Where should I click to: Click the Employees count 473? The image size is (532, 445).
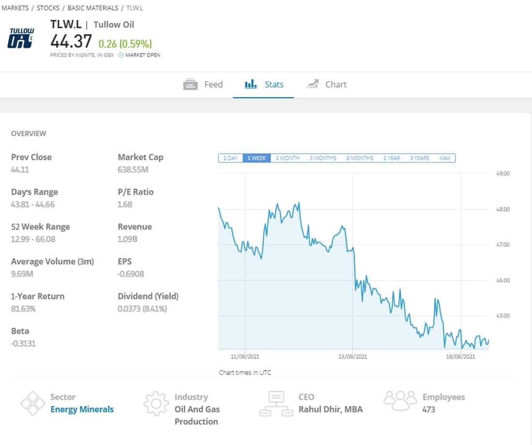429,409
